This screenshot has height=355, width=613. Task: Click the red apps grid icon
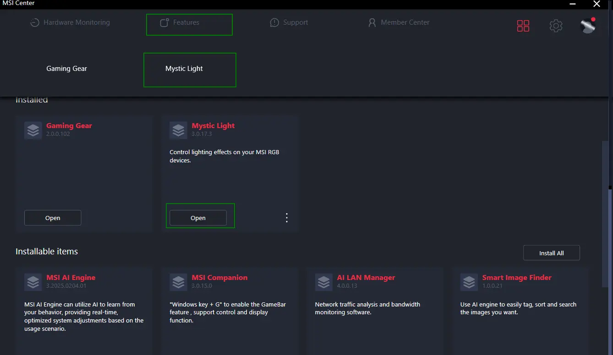pyautogui.click(x=523, y=26)
